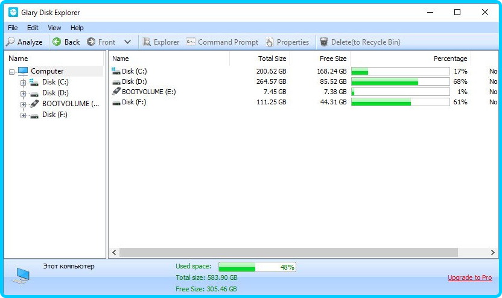Click the Upgrade to Pro link

(x=469, y=277)
